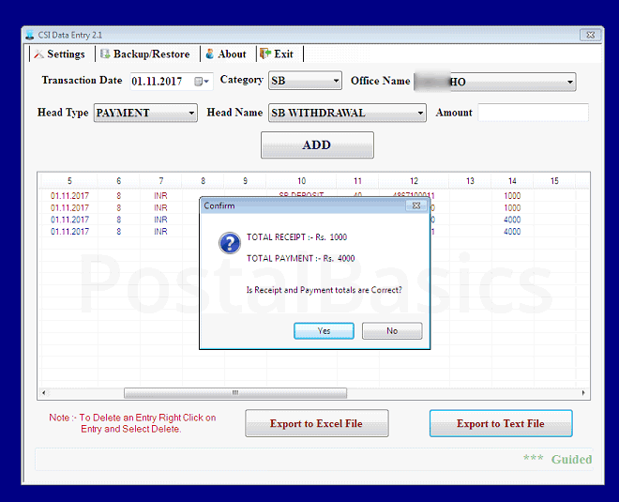This screenshot has width=619, height=502.
Task: Click the Exit door icon
Action: (x=265, y=54)
